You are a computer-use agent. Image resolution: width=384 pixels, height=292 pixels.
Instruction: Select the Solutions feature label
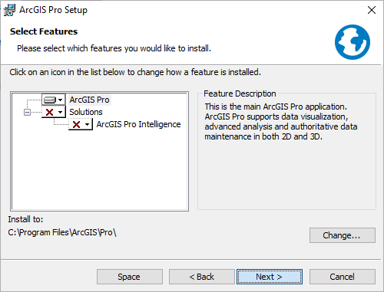86,112
